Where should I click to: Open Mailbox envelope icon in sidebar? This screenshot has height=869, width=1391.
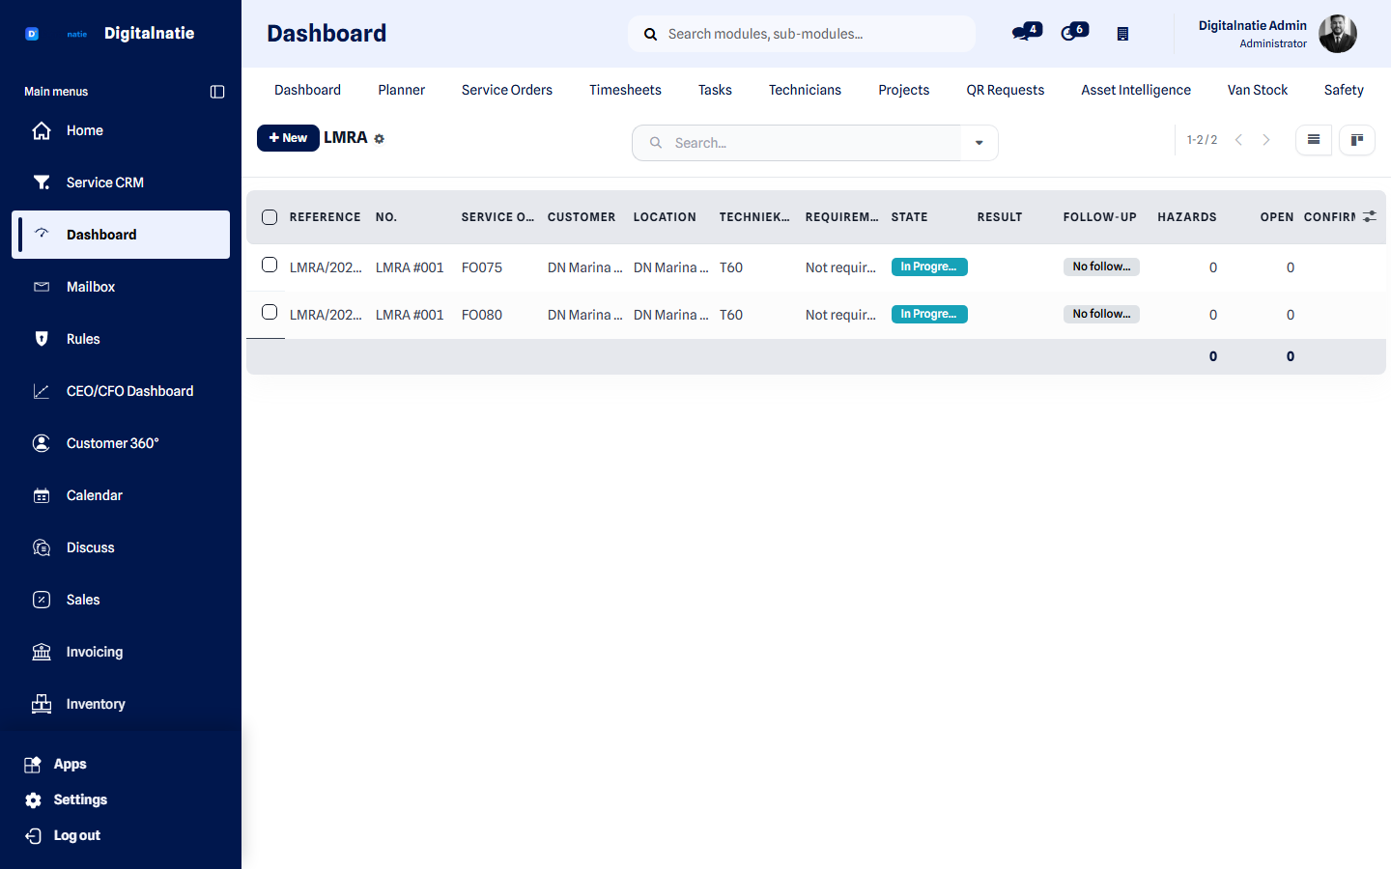pyautogui.click(x=42, y=287)
